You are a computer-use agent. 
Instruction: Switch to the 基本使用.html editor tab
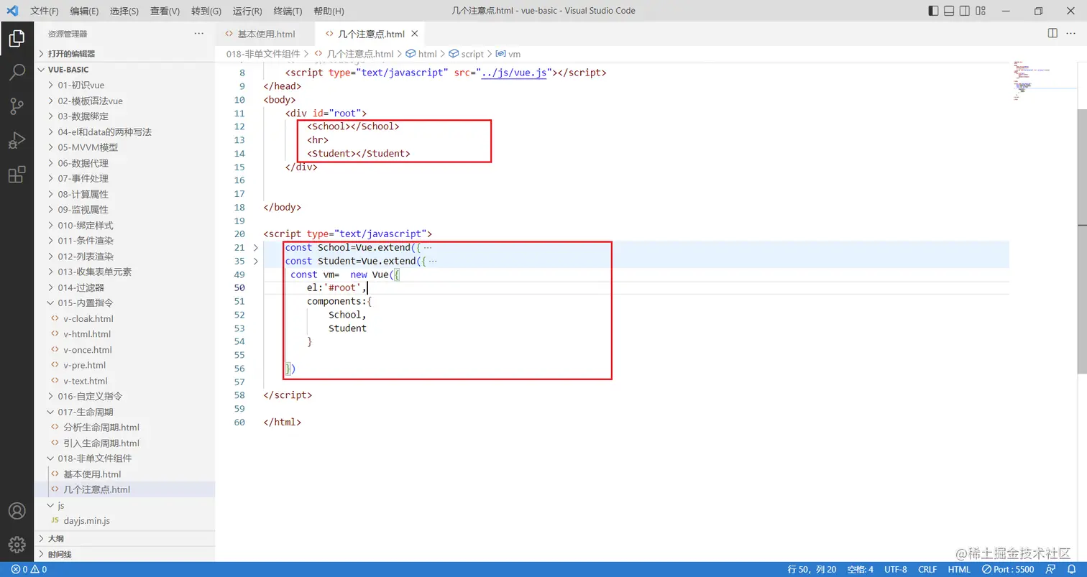[266, 34]
